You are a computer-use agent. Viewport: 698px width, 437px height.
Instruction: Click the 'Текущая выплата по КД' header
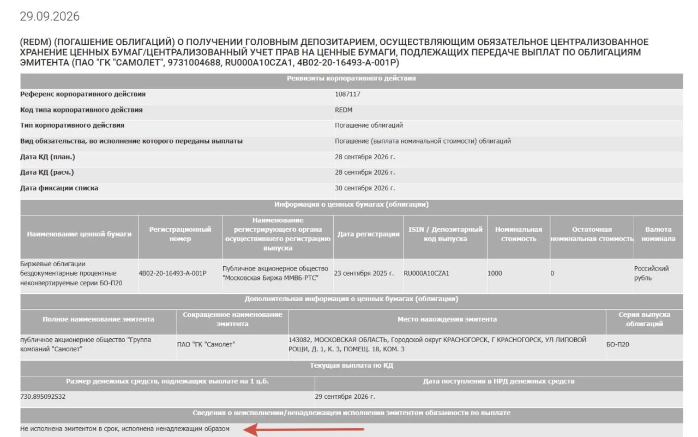click(352, 366)
